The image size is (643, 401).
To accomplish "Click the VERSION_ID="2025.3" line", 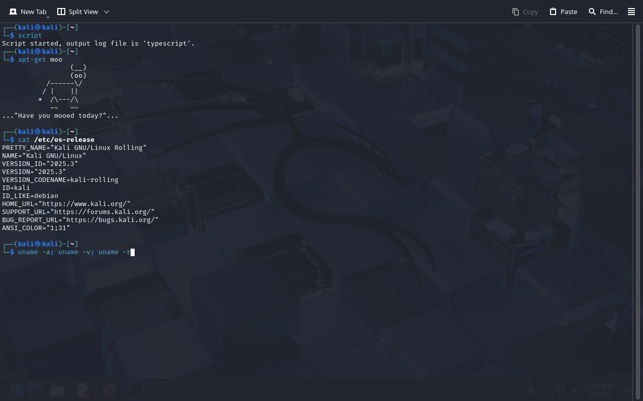I will [x=40, y=164].
